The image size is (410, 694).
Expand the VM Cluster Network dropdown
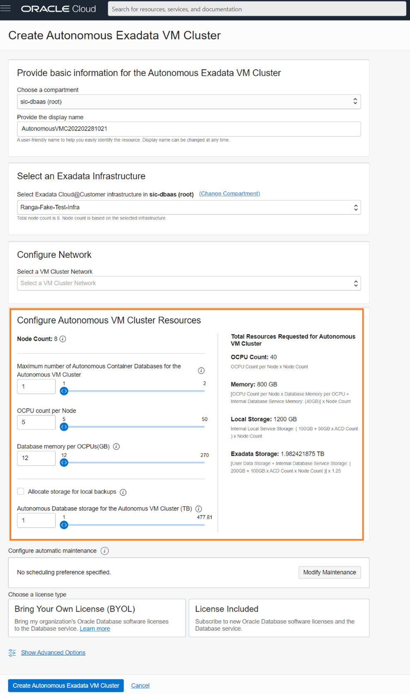point(188,283)
